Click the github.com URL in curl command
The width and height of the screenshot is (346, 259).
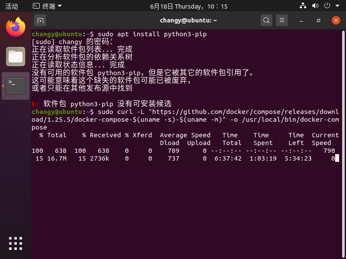click(186, 116)
